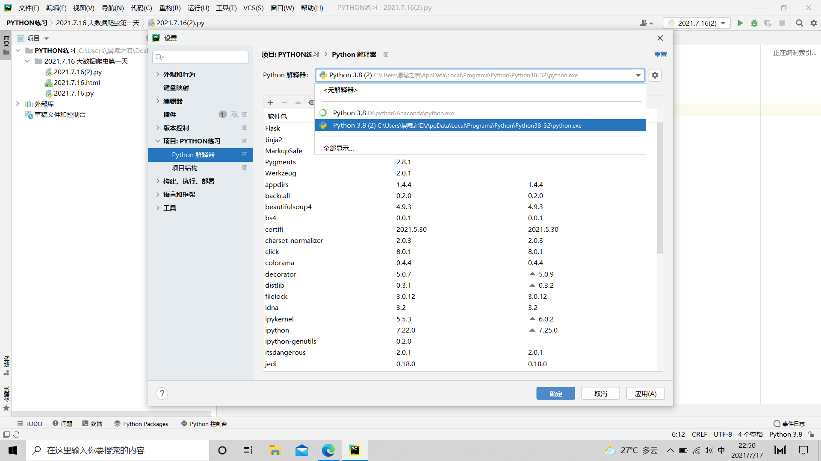Open interpreter settings via gear beside interpreter field
Screen dimensions: 821x461
(x=655, y=75)
